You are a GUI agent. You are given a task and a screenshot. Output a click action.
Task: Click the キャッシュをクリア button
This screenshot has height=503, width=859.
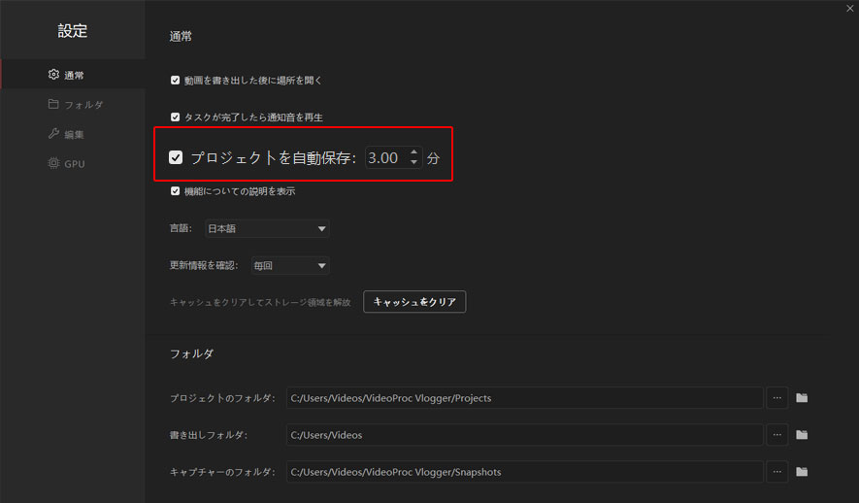(414, 302)
